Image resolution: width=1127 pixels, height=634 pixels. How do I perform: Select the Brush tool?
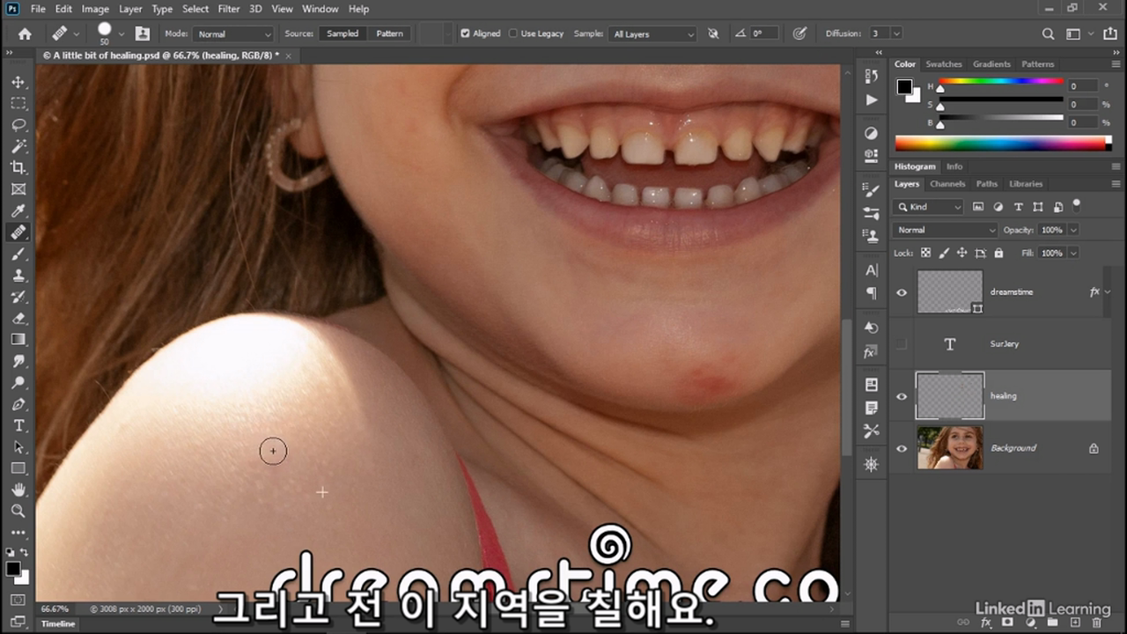(18, 254)
